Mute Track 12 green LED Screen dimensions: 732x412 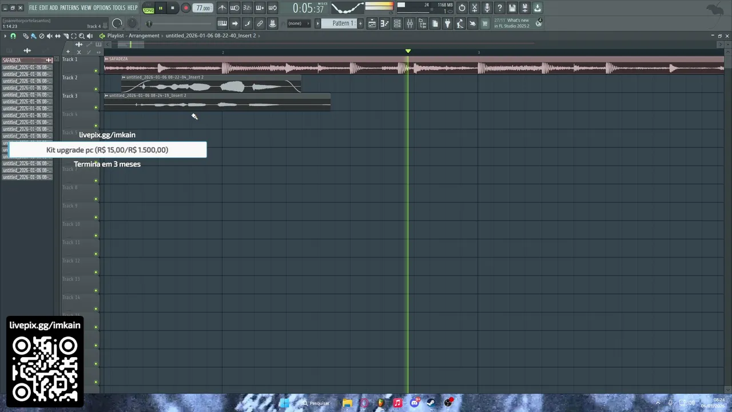pyautogui.click(x=96, y=272)
